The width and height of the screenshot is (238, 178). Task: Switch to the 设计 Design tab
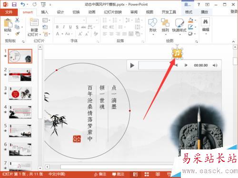coord(60,12)
